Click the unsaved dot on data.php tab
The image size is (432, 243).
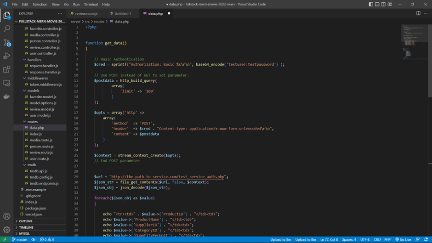[169, 13]
